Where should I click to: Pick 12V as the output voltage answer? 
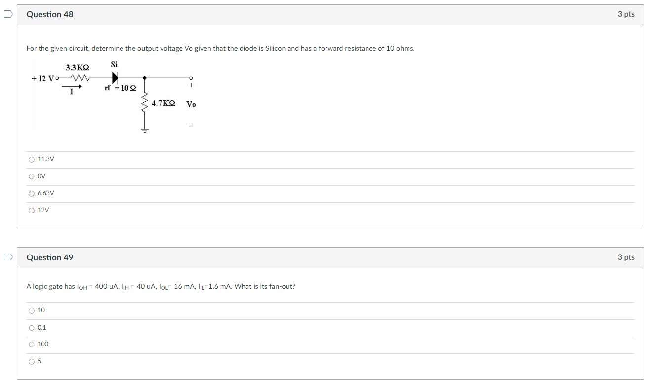click(31, 210)
